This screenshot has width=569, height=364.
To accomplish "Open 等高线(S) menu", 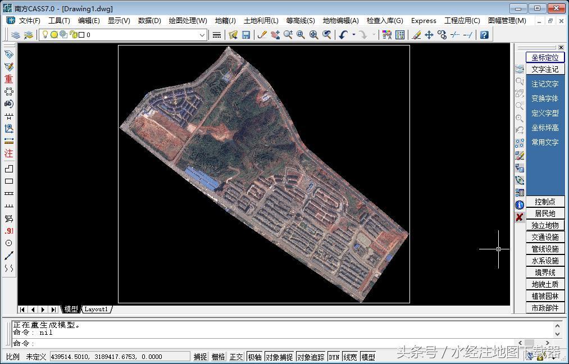I will [301, 21].
